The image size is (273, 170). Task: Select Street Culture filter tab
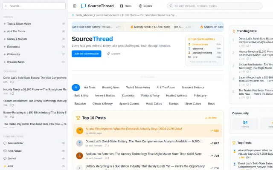click(193, 104)
